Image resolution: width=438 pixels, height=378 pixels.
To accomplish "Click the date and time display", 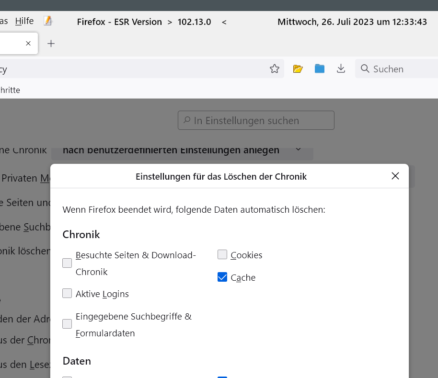I will coord(352,22).
